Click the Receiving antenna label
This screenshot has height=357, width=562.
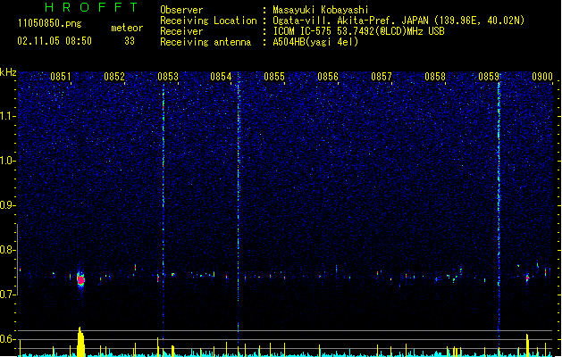point(206,42)
